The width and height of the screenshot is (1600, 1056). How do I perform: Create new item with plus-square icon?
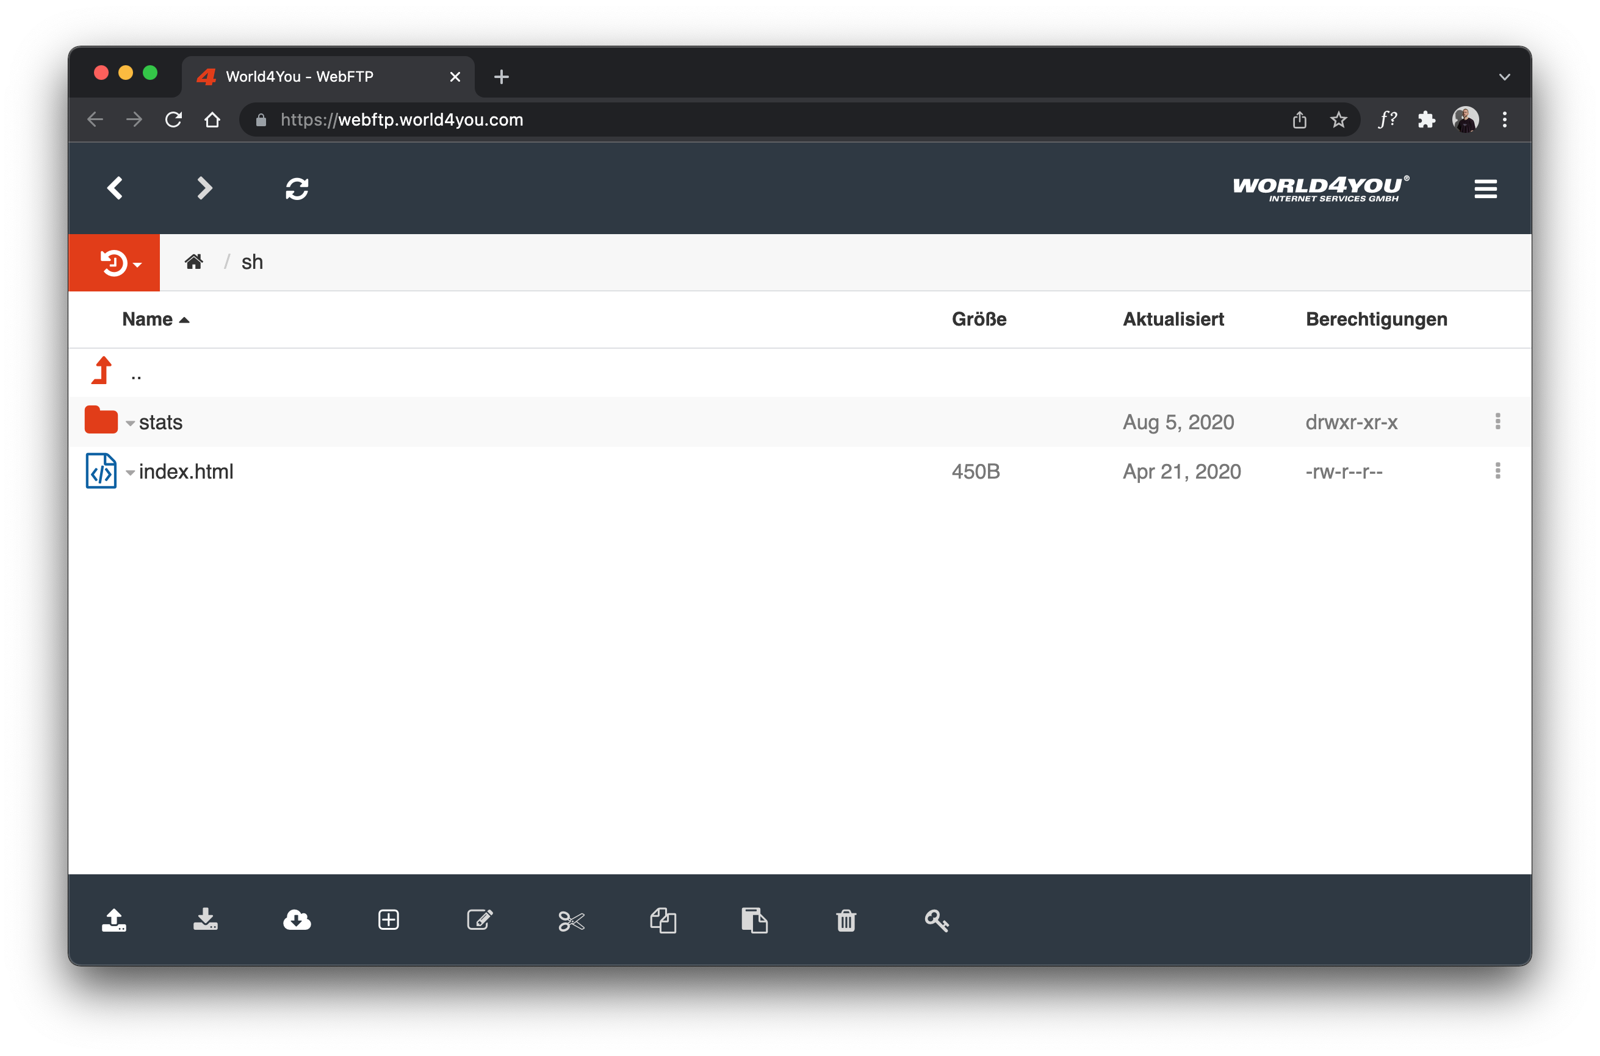[389, 921]
